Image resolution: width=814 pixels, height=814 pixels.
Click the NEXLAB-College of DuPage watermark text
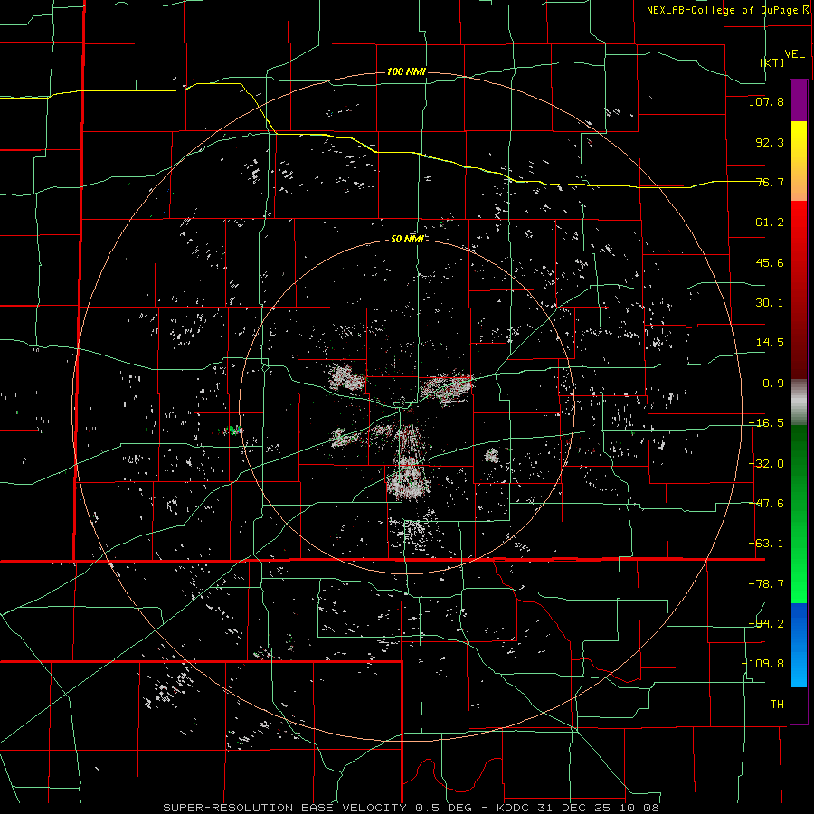pyautogui.click(x=727, y=10)
